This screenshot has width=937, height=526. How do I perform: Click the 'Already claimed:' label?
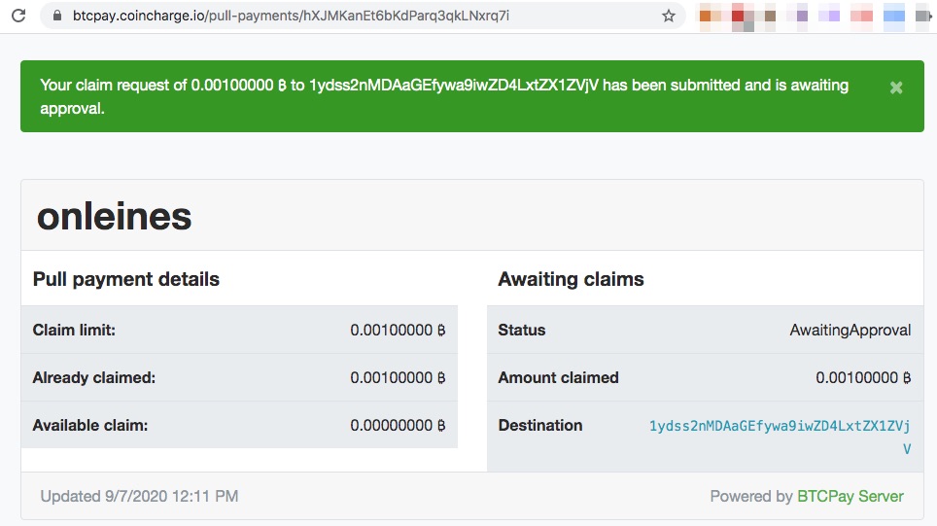coord(94,378)
